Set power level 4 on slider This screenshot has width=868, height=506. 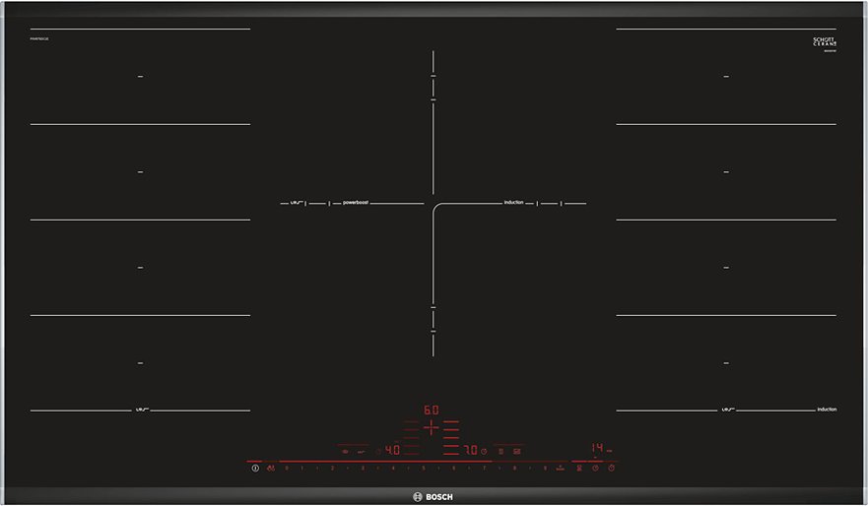(393, 468)
